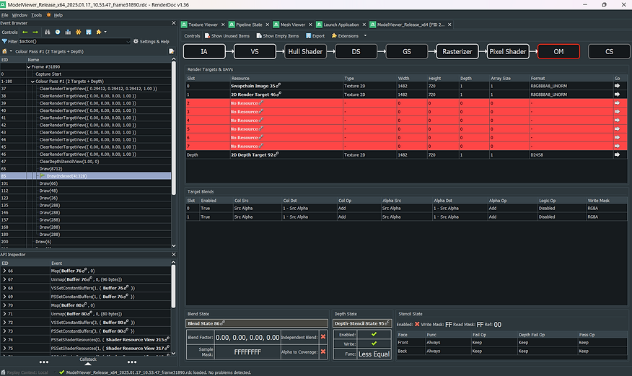Open the File menu

(4, 15)
